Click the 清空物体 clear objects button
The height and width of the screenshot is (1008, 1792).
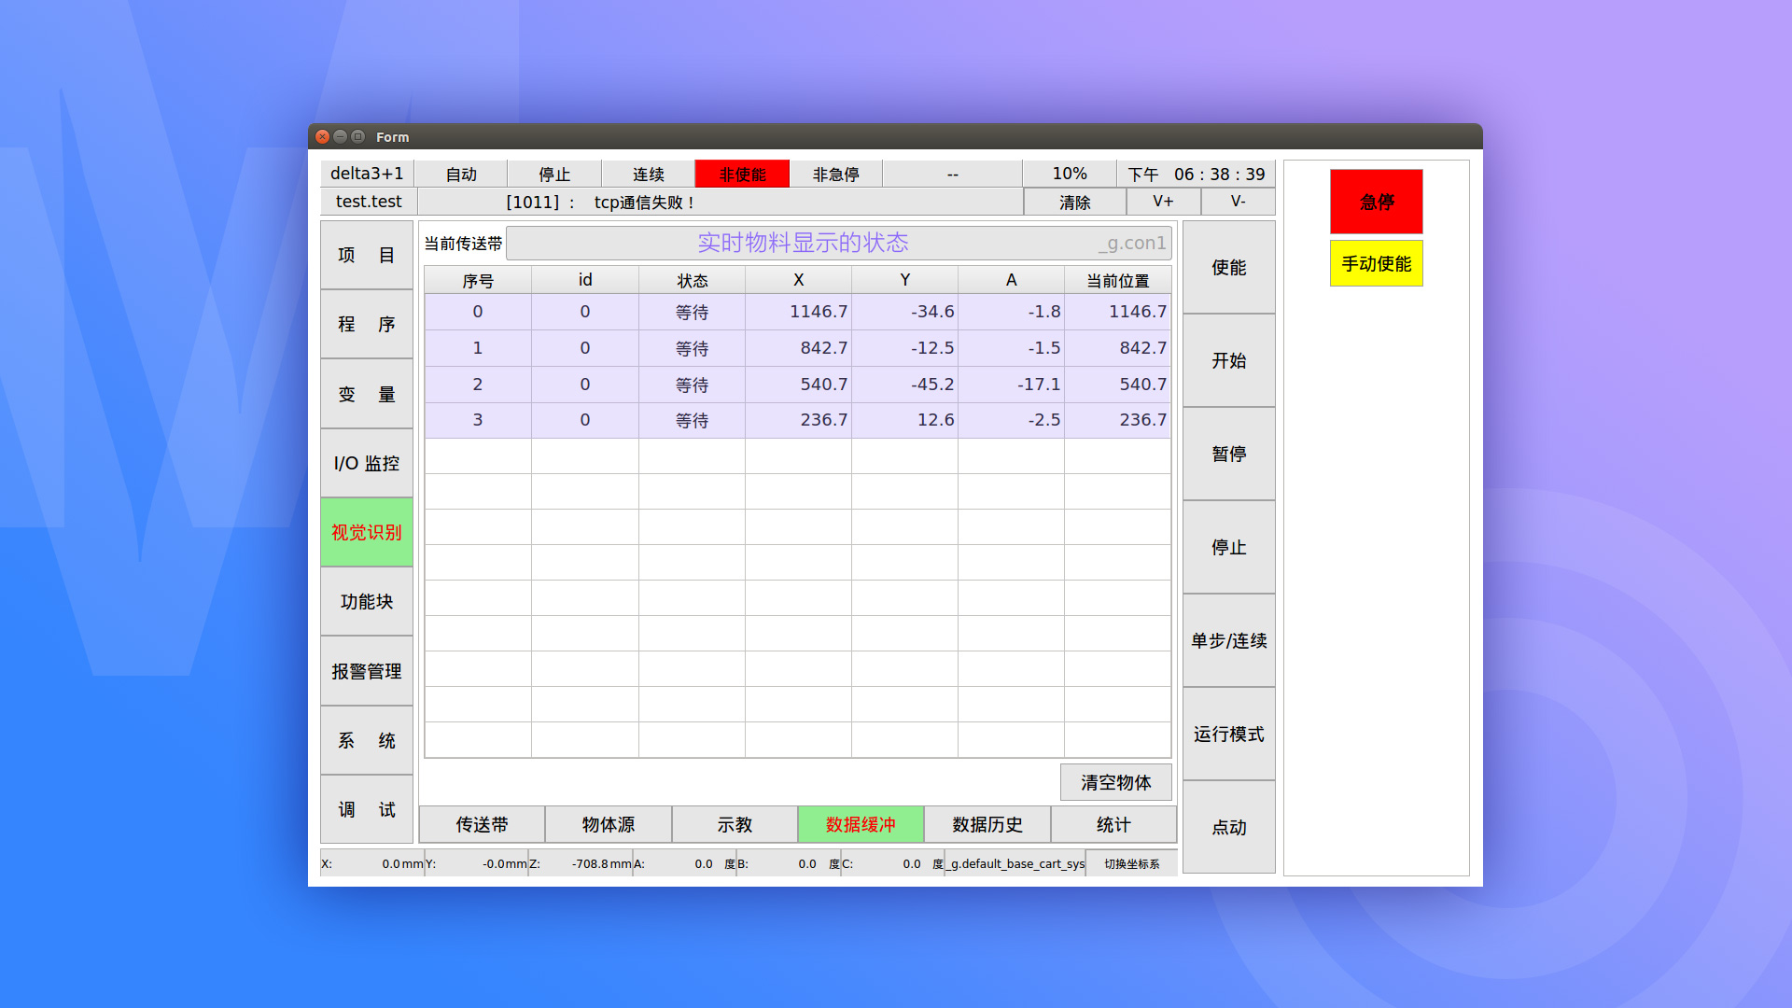click(x=1115, y=783)
